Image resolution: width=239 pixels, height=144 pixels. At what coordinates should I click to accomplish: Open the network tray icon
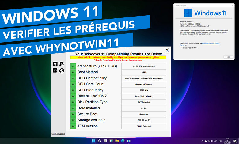(209, 141)
